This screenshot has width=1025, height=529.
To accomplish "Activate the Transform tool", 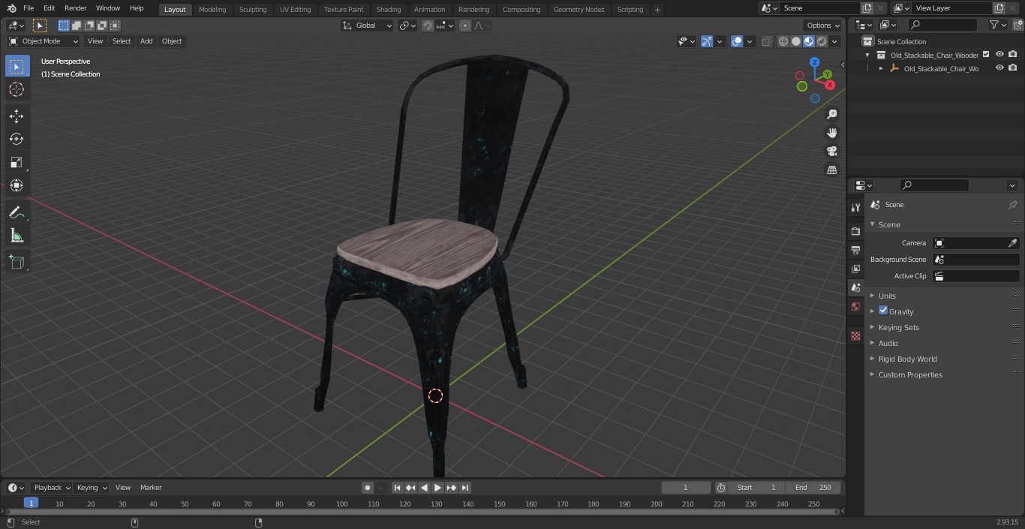I will [17, 185].
